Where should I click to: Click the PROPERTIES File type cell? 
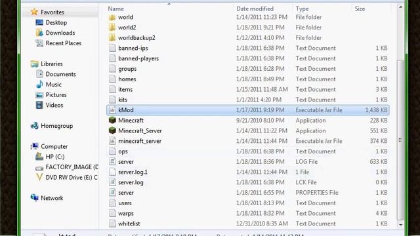[x=317, y=193]
